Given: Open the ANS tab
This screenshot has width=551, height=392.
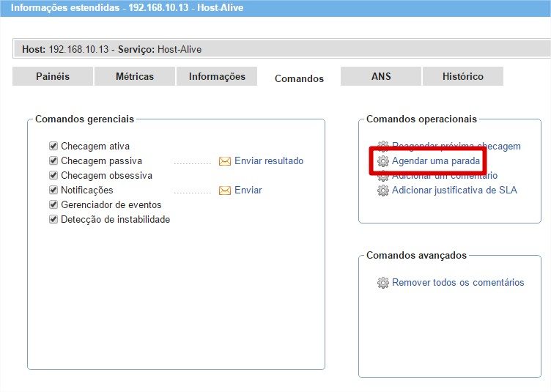Looking at the screenshot, I should pyautogui.click(x=381, y=76).
